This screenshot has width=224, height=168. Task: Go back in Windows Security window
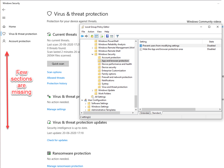pos(4,10)
